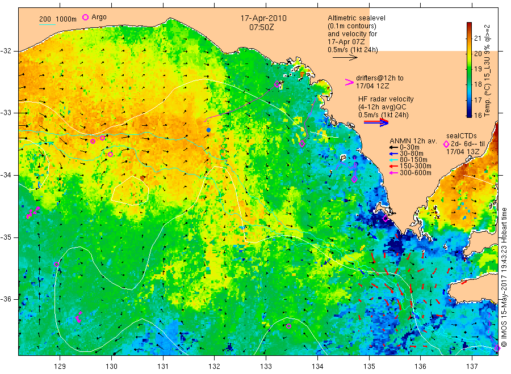The width and height of the screenshot is (511, 374).
Task: Click the cyan 200m contour legend line
Action: tap(47, 24)
